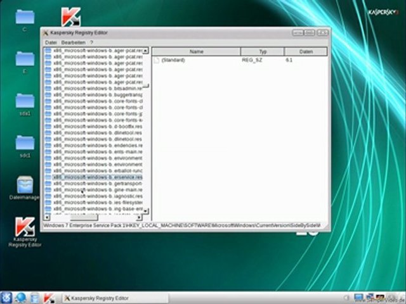406x304 pixels.
Task: Open the Datei menu
Action: (51, 42)
